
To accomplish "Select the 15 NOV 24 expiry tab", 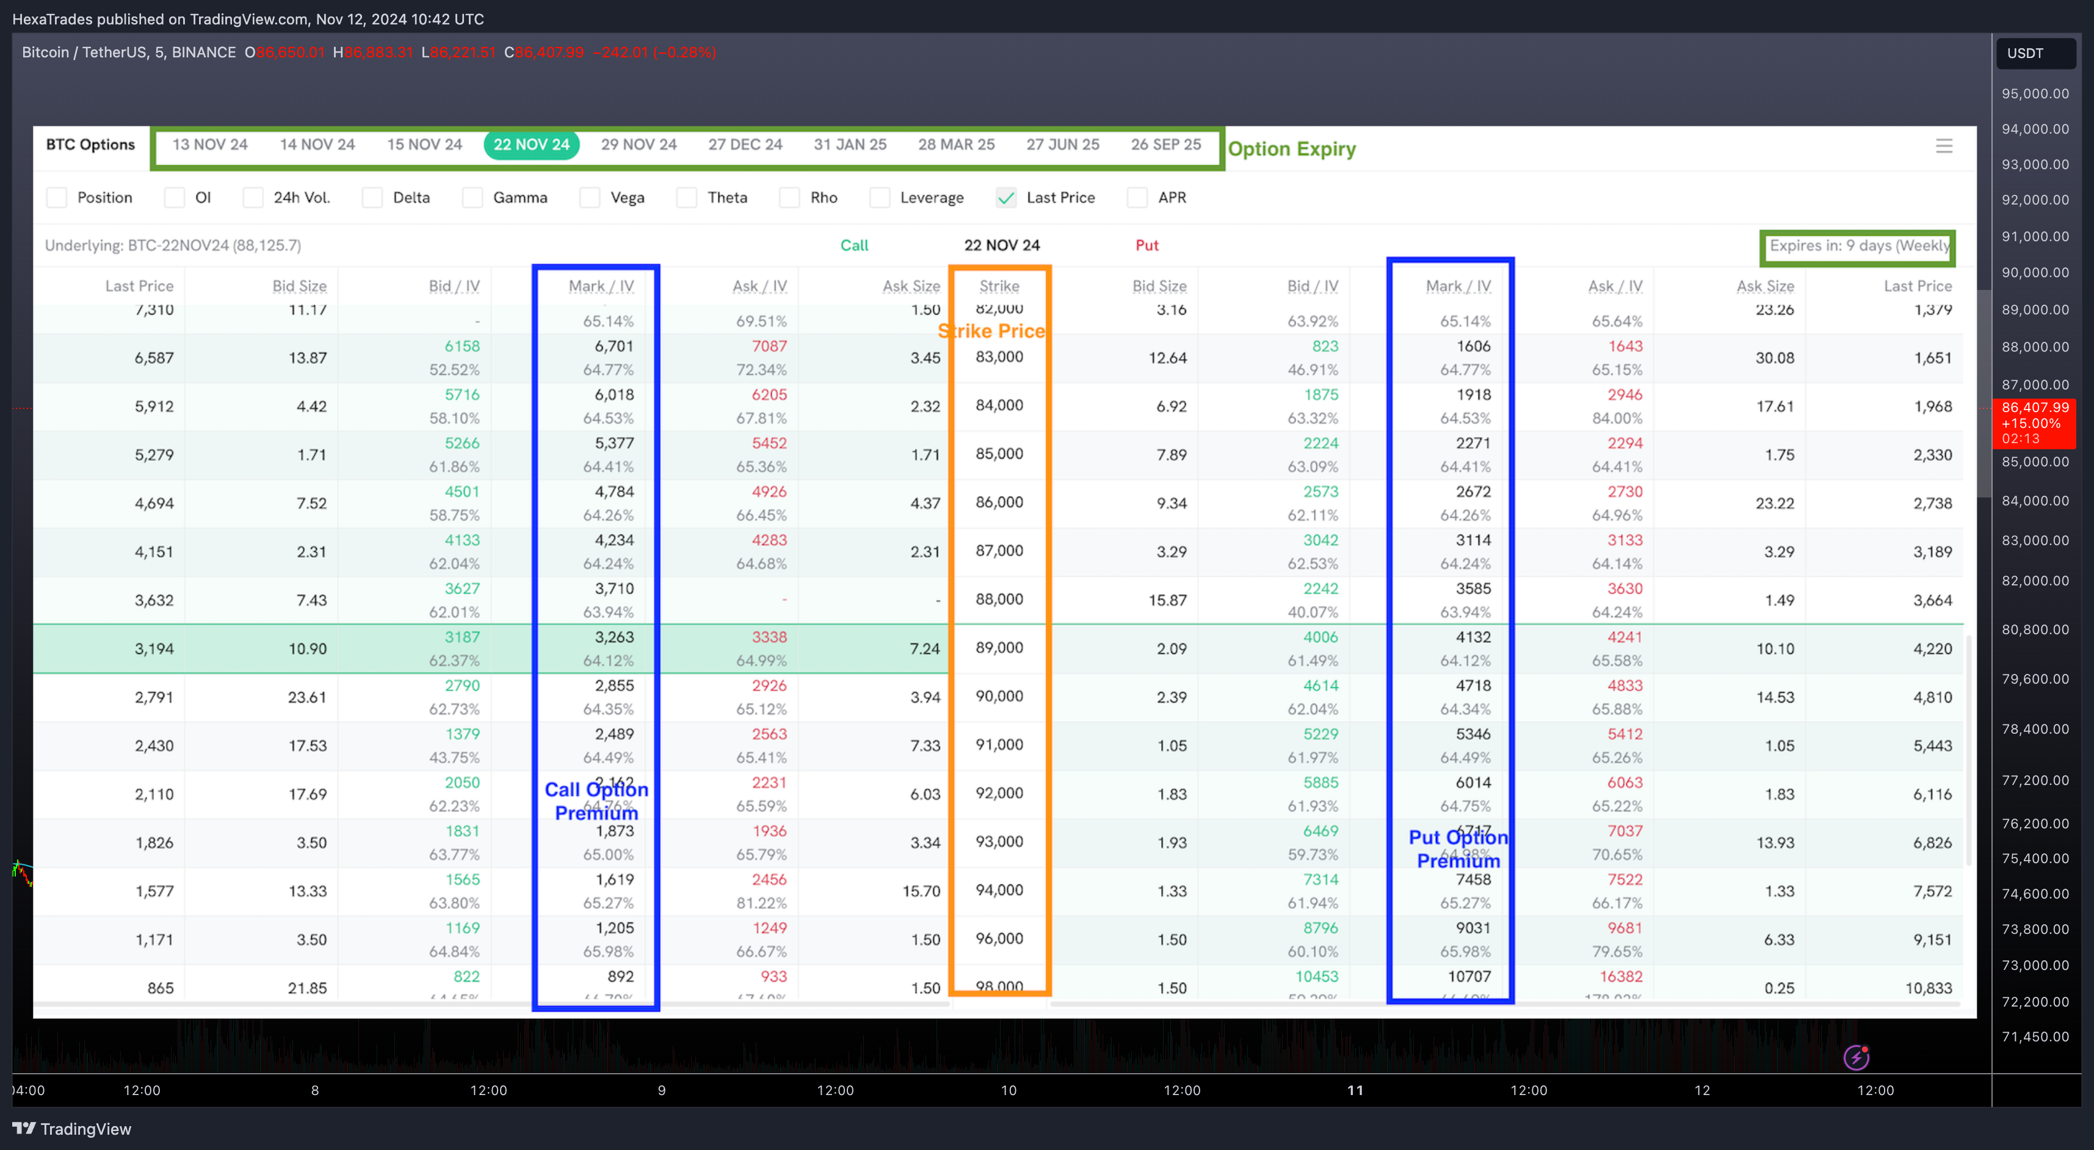I will pyautogui.click(x=424, y=145).
